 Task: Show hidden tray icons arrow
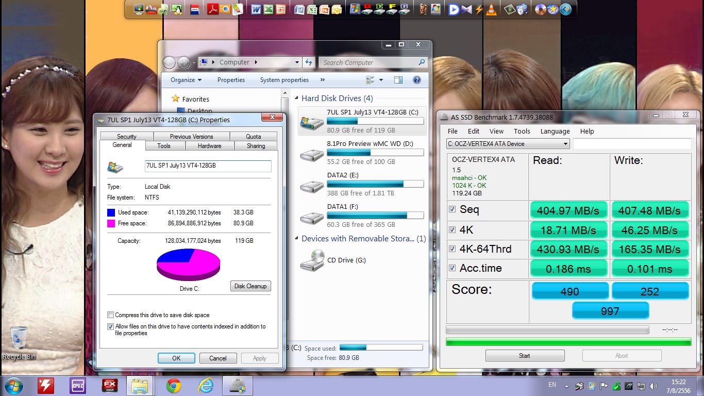coord(567,386)
